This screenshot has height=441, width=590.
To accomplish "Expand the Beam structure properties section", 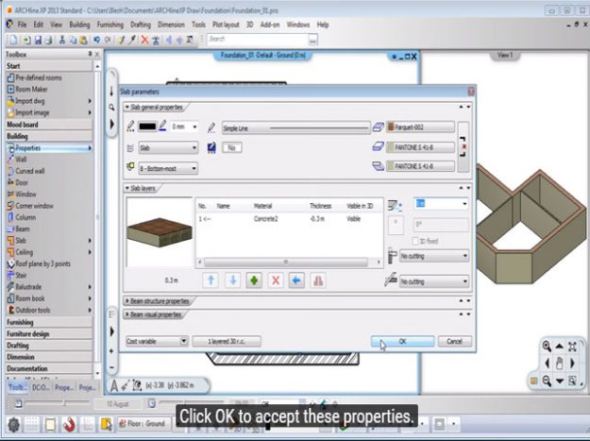I will (x=160, y=301).
